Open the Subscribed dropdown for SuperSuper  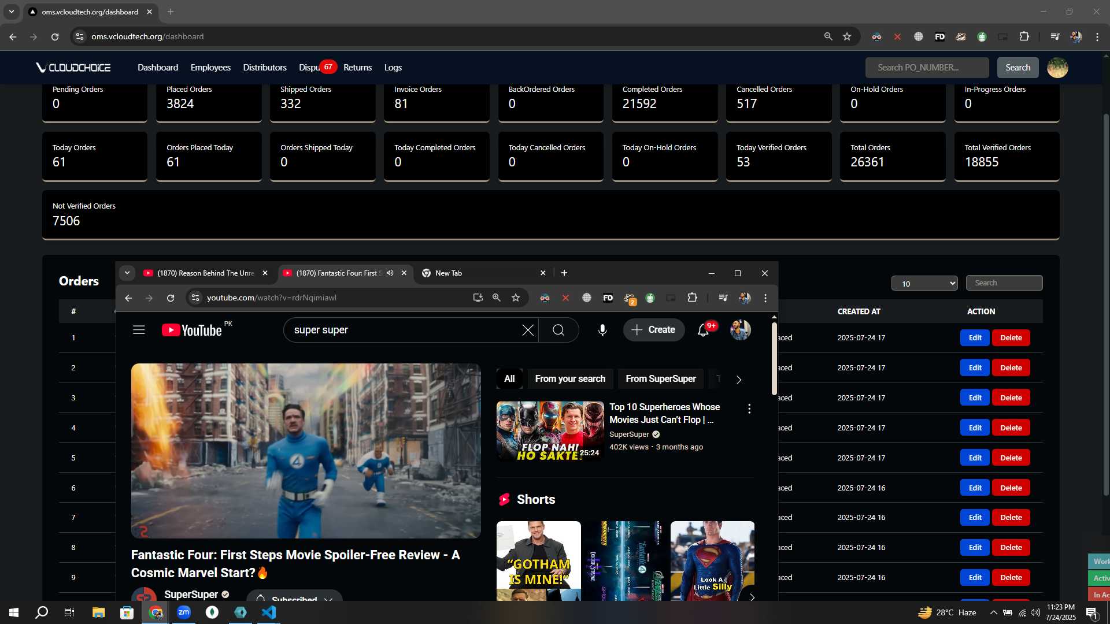click(x=295, y=599)
